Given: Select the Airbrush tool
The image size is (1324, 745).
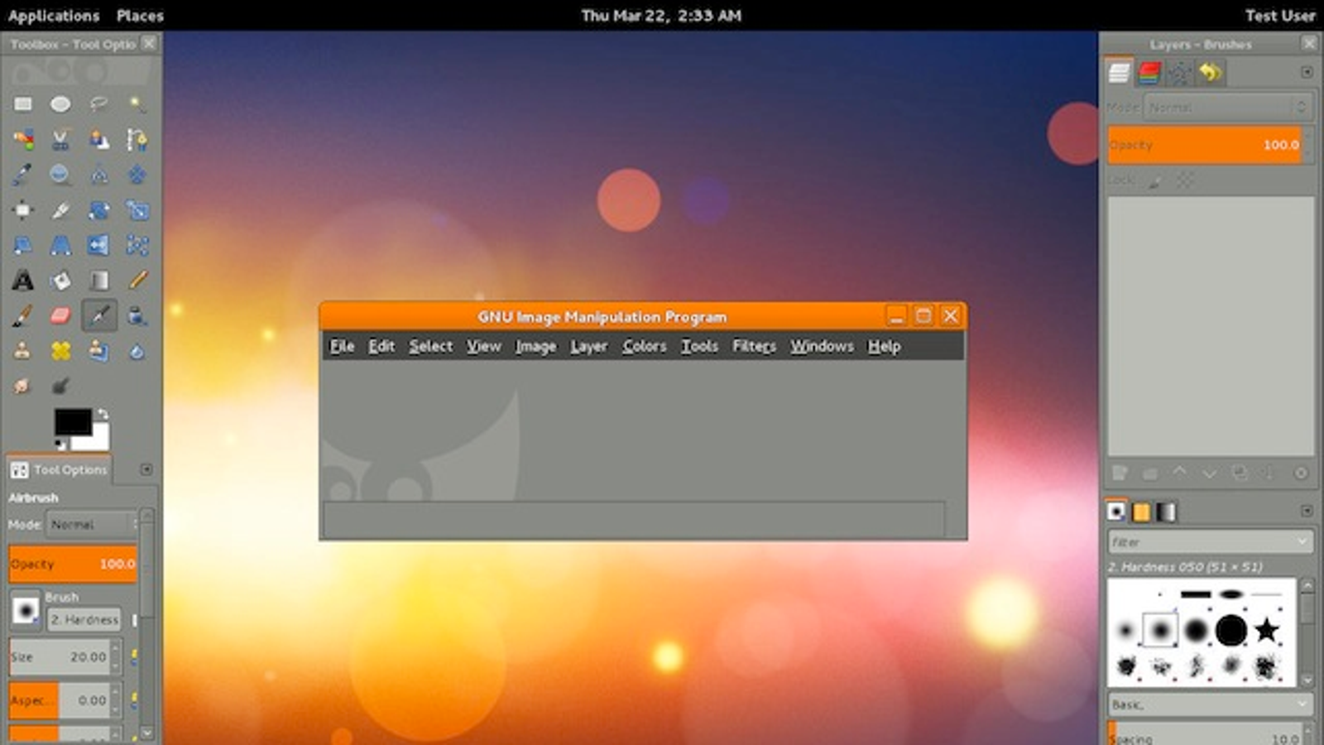Looking at the screenshot, I should pos(98,315).
